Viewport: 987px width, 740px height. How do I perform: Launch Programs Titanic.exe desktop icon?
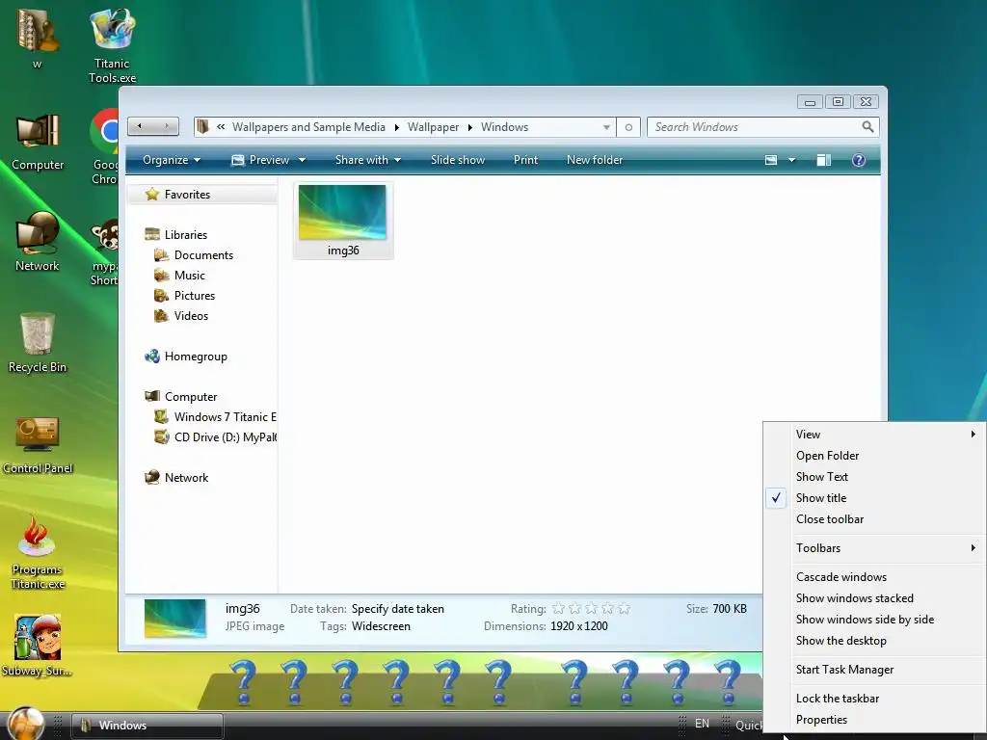coord(38,552)
